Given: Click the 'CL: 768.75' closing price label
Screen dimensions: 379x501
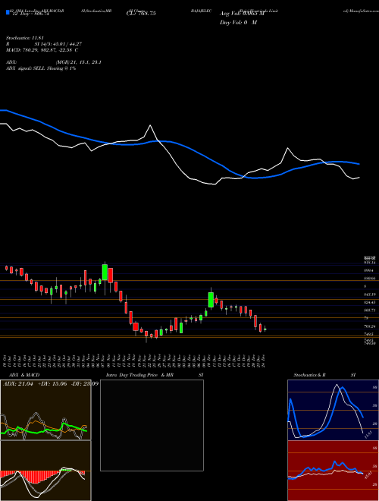Looking at the screenshot, I should (141, 14).
